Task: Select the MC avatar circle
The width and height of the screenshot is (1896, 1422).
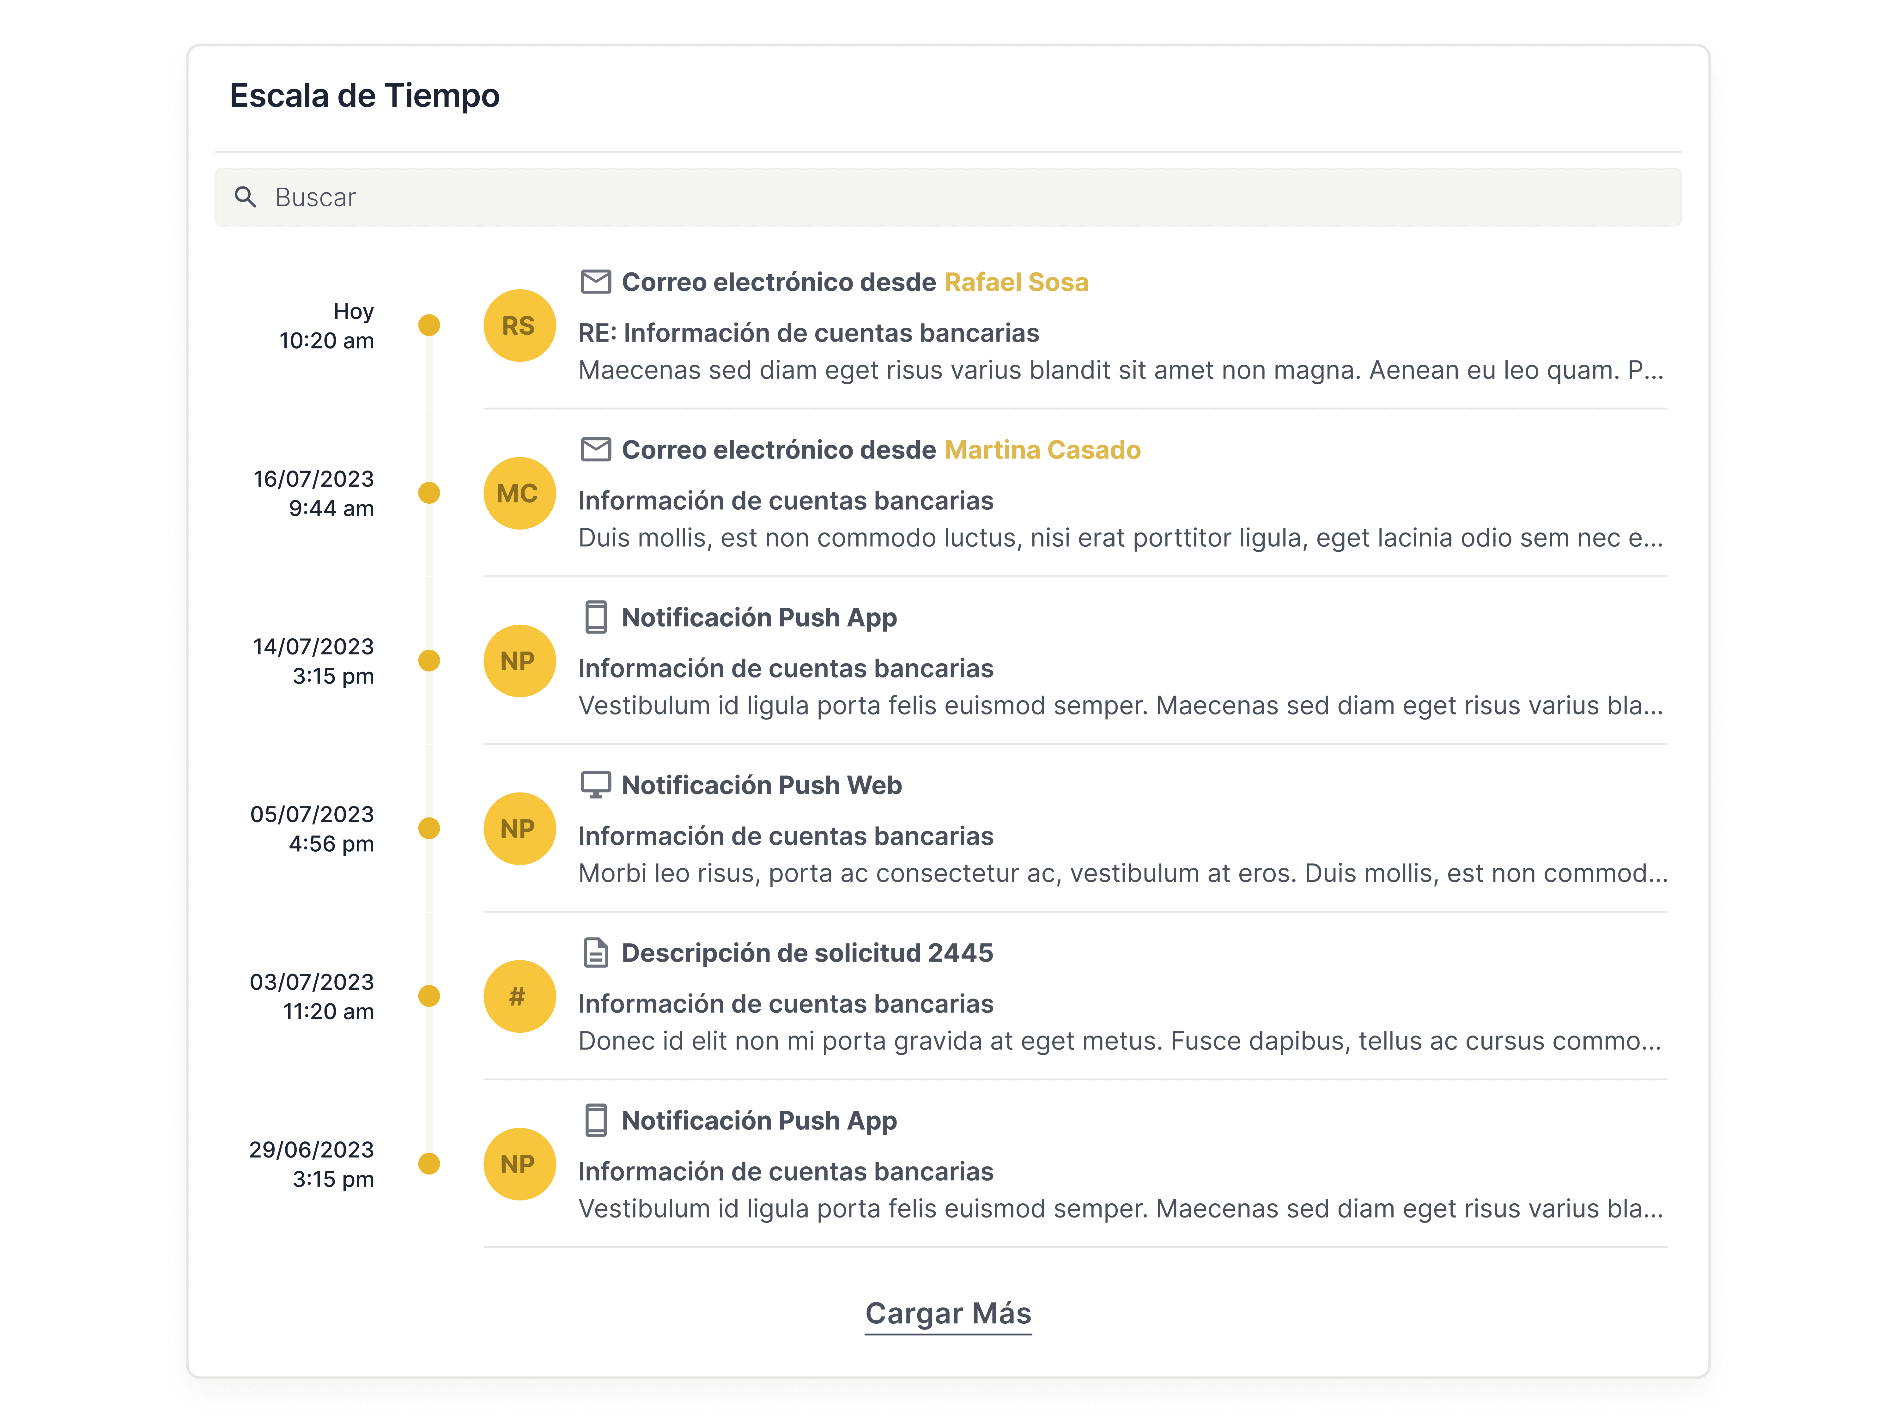Action: point(520,493)
